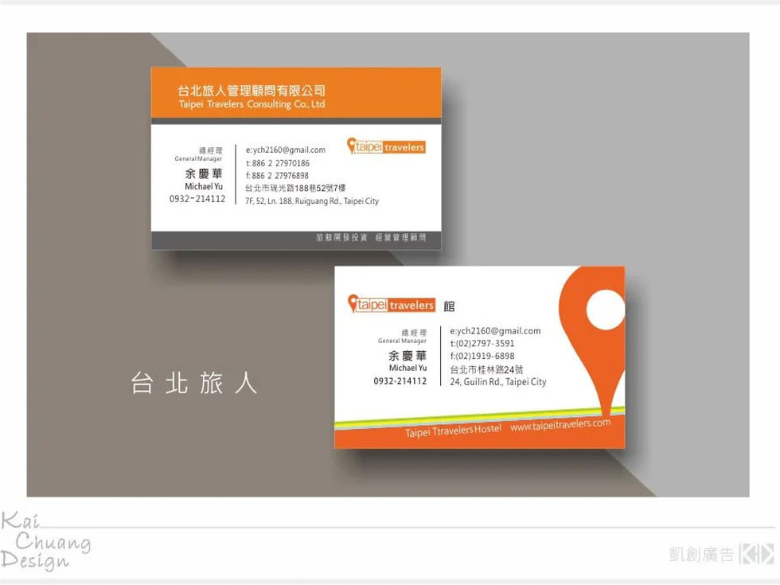Click 'General Manager' on the bottom card
Viewport: 780px width, 585px height.
click(402, 341)
